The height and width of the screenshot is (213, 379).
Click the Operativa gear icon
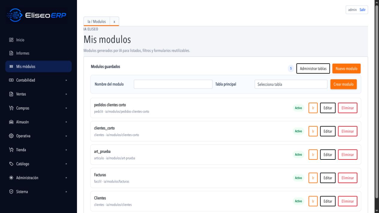pyautogui.click(x=11, y=136)
